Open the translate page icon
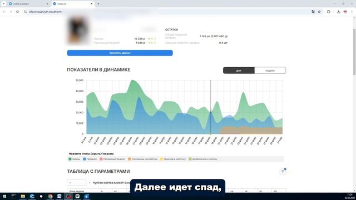The image size is (356, 200). [313, 12]
